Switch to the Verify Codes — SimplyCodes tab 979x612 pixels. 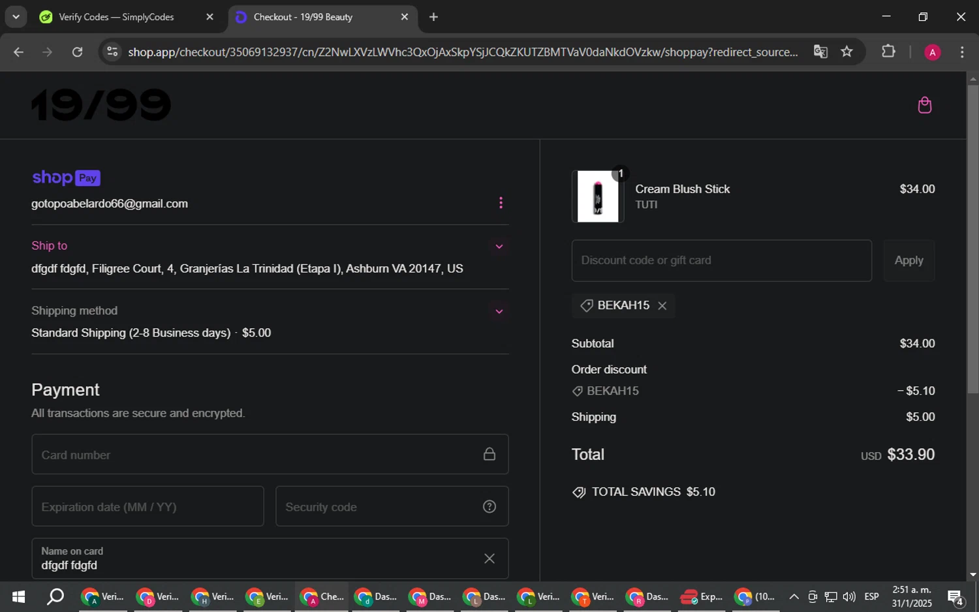point(127,17)
